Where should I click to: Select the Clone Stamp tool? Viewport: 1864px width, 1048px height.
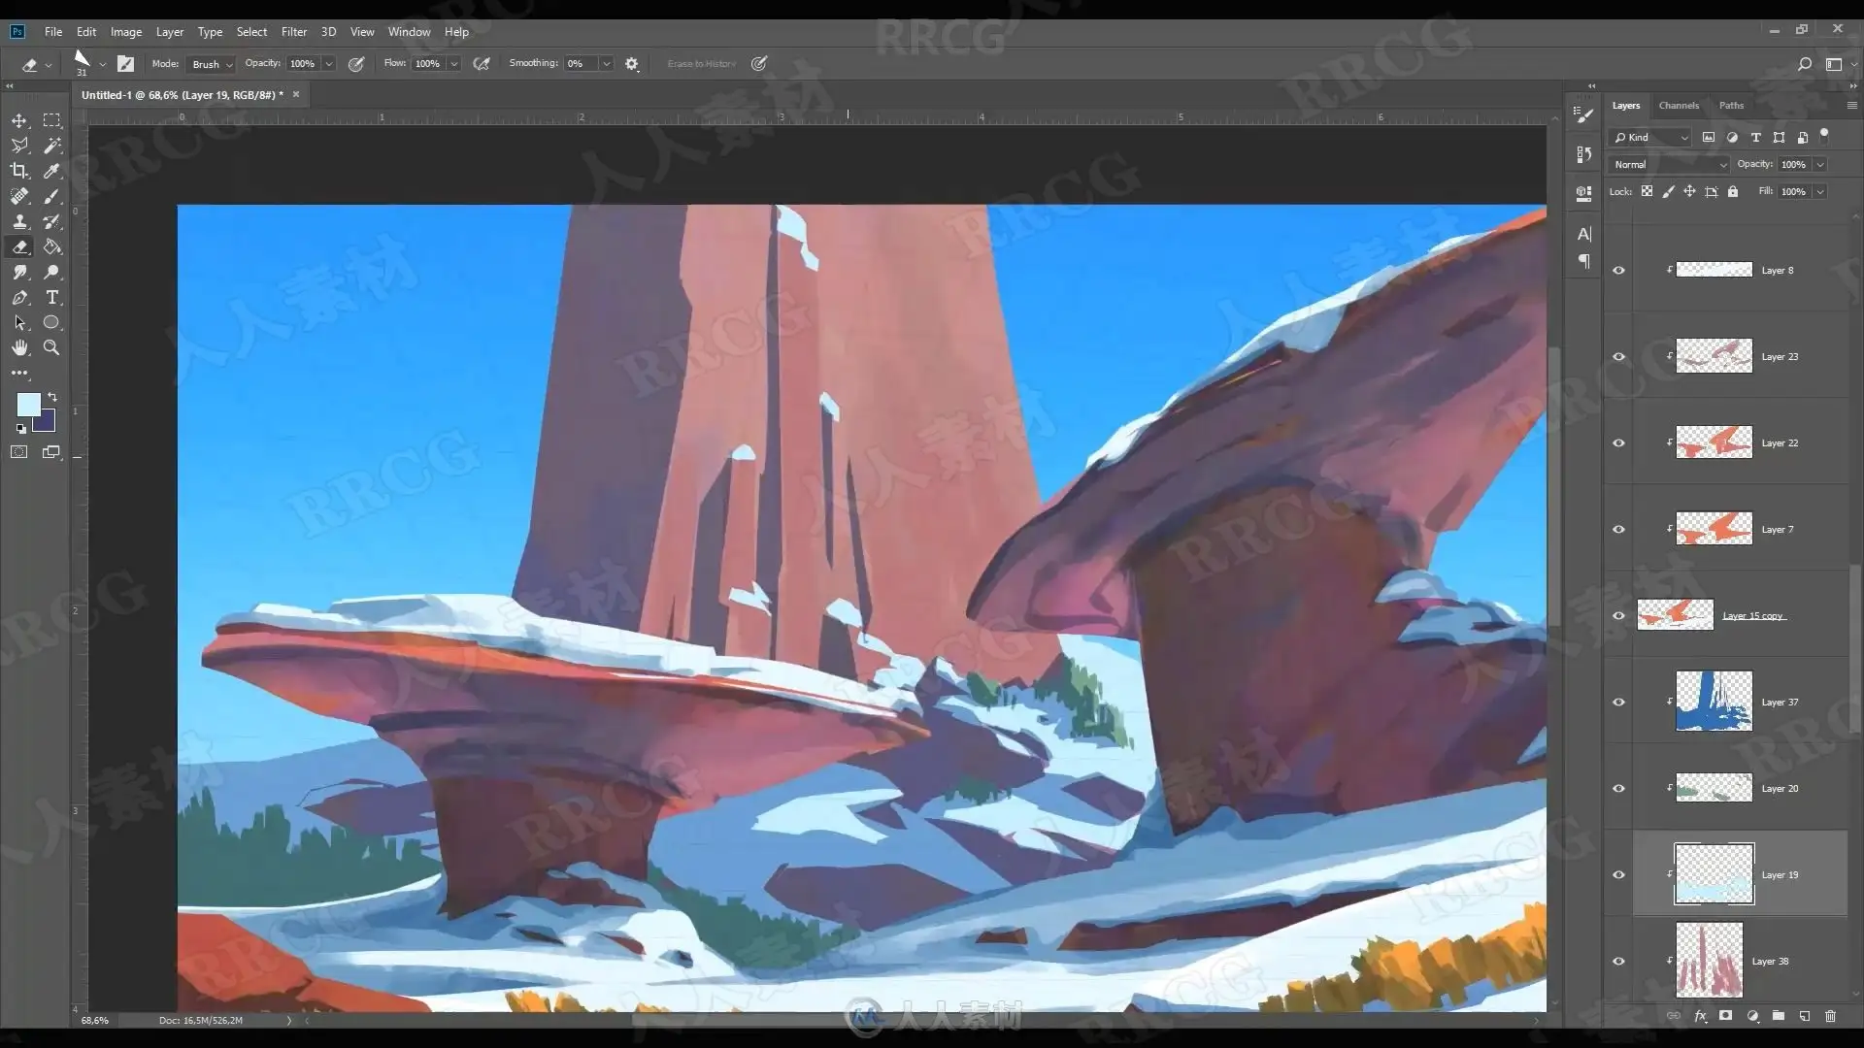19,221
